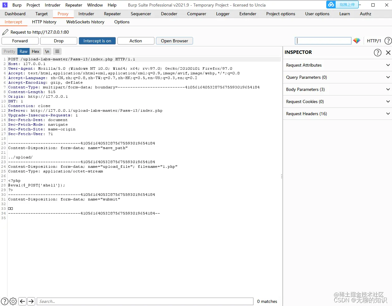Click the blue cloud upload icon
Screen dimensions: 392x306
tap(331, 4)
